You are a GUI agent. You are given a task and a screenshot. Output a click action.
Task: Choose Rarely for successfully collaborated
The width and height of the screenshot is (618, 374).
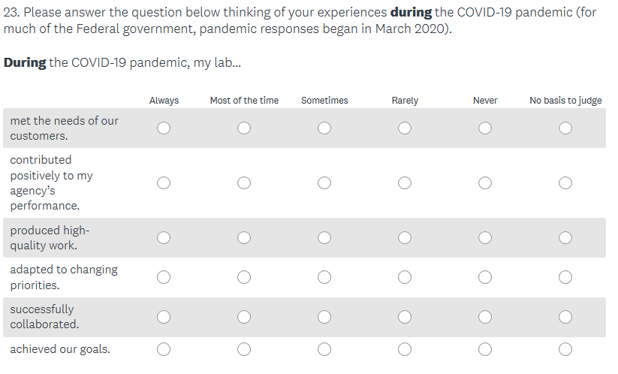(x=405, y=317)
